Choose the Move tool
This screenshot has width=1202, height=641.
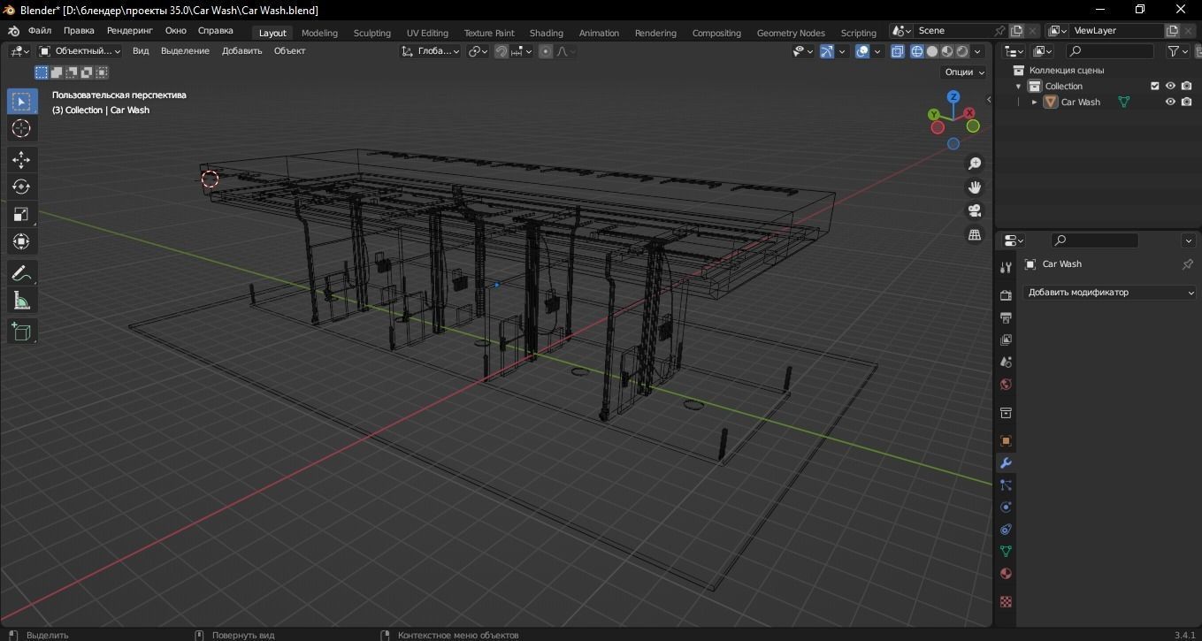click(x=21, y=160)
